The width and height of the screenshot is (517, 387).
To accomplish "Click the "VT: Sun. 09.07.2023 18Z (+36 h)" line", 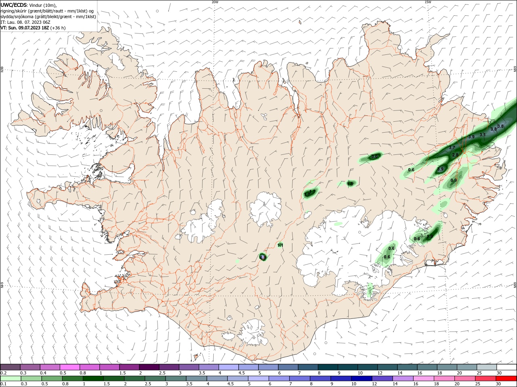I will [33, 28].
